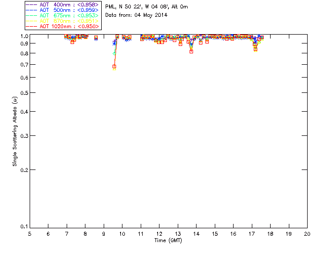Click the station location text starting with PML
This screenshot has width=316, height=253.
147,6
